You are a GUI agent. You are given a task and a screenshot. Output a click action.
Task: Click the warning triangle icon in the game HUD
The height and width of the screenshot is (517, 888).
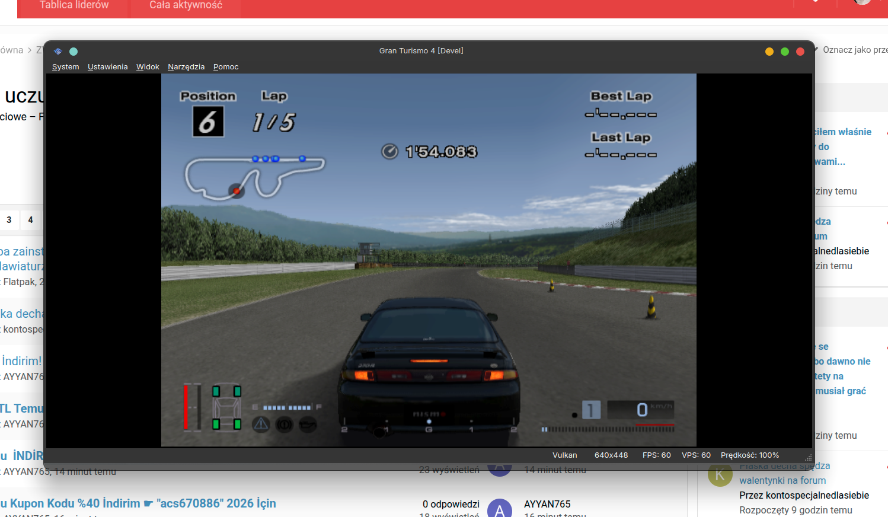[x=261, y=424]
